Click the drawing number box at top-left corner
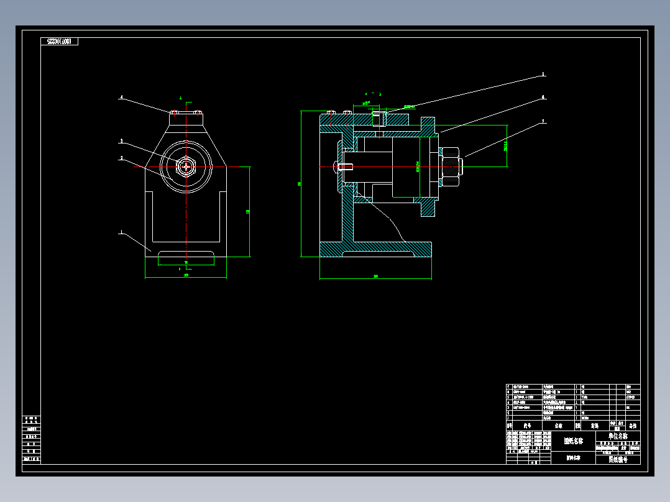The width and height of the screenshot is (670, 502). (x=60, y=42)
